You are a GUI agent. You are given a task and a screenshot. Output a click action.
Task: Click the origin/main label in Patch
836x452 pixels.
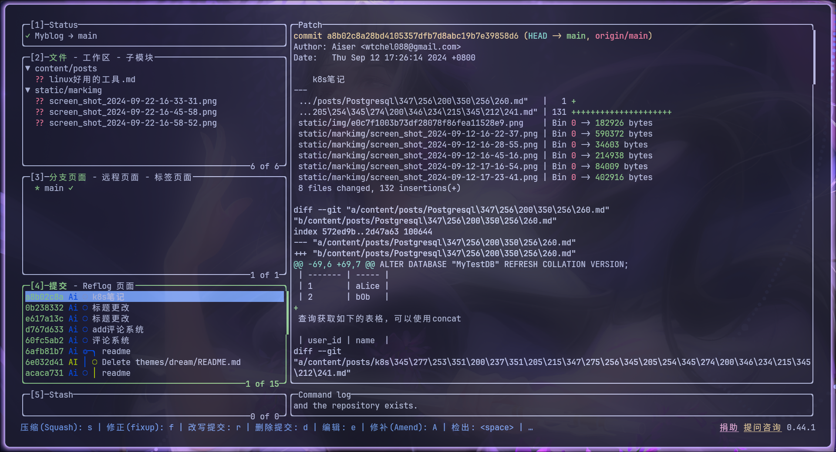coord(621,36)
